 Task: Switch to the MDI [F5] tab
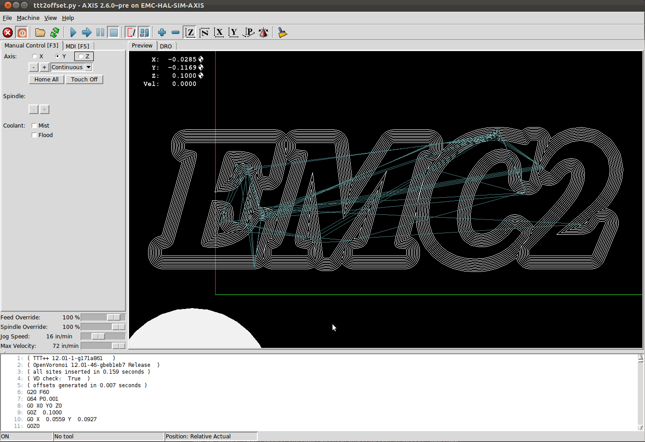click(x=77, y=46)
